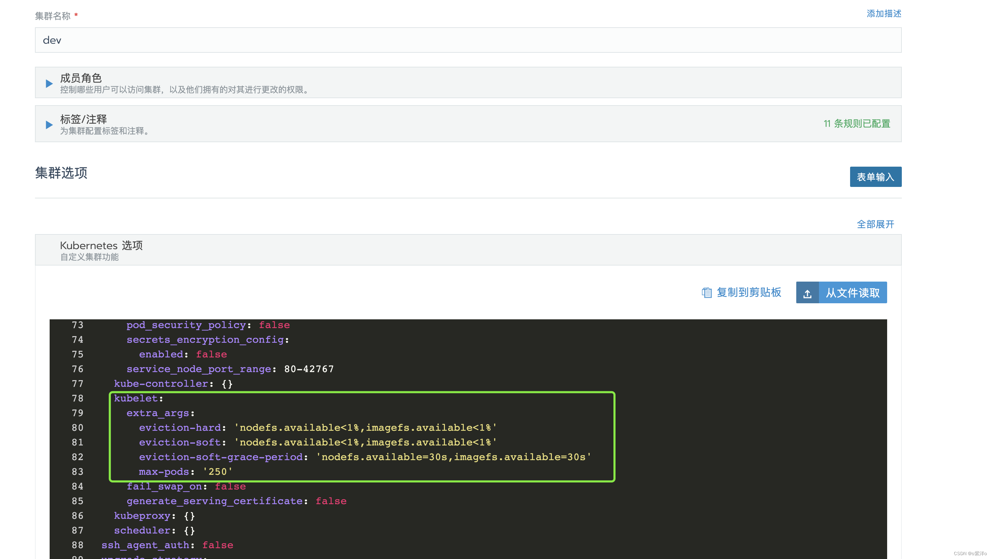The image size is (992, 559).
Task: Switch to 表单输入 mode
Action: pyautogui.click(x=875, y=177)
